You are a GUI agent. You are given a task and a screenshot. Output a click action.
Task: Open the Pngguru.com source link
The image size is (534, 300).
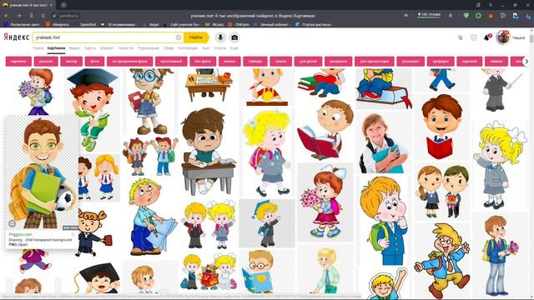(x=20, y=234)
